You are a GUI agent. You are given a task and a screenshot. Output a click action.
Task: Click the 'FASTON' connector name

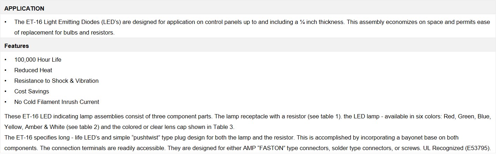tap(272, 148)
